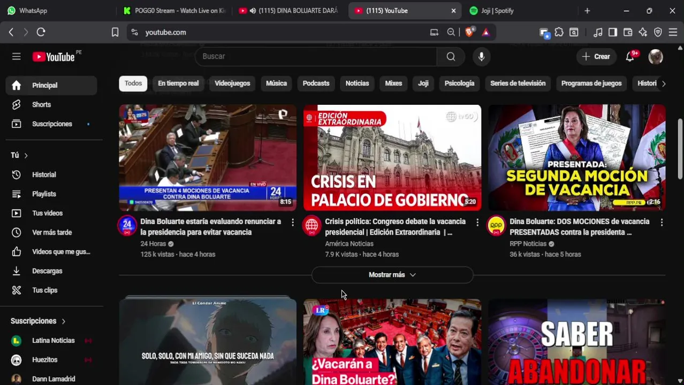This screenshot has width=684, height=385.
Task: Open Tus videos in sidebar
Action: pyautogui.click(x=51, y=213)
